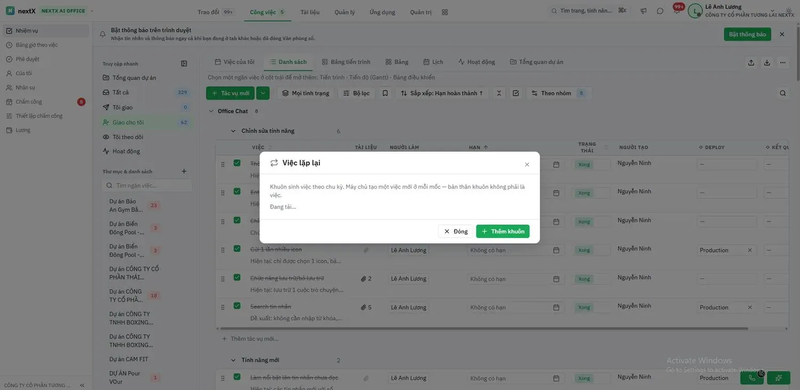Toggle the Truy cập nhanh panel layout icon
Screen dimensions: 800x390
point(184,63)
